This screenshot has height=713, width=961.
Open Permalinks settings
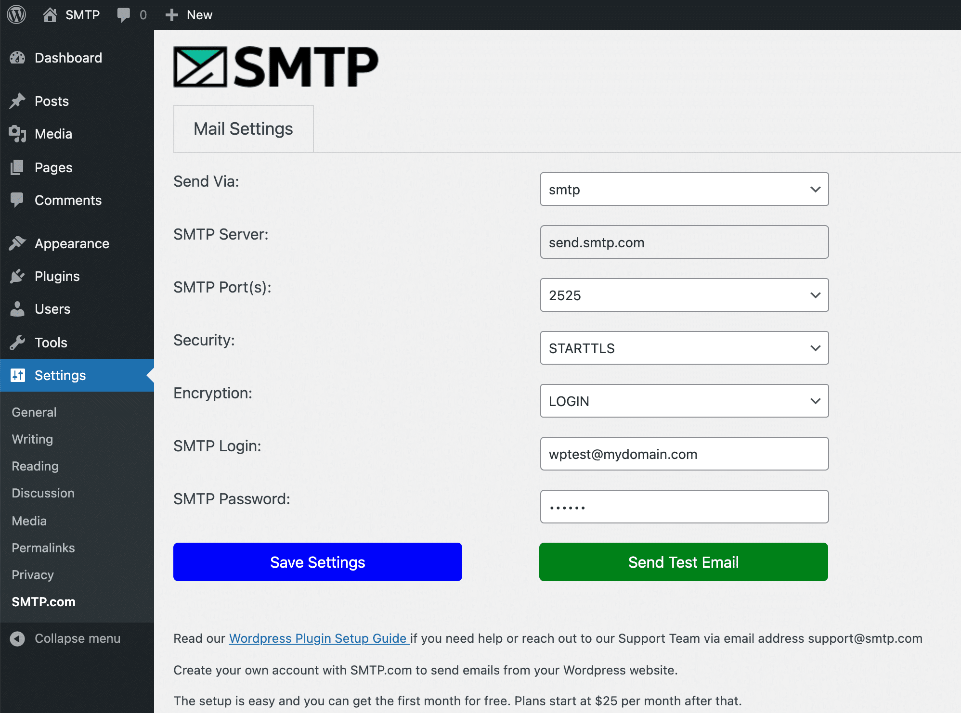click(x=43, y=548)
